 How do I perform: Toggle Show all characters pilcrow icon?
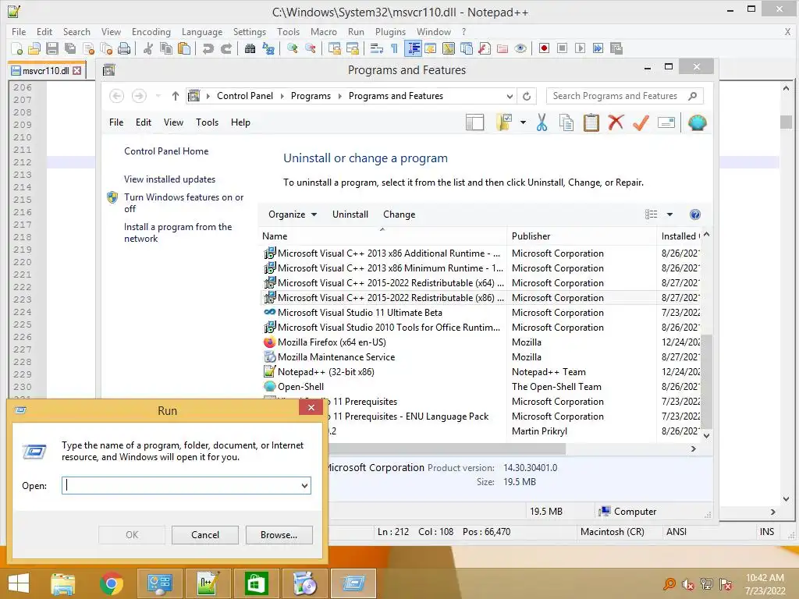pos(394,48)
